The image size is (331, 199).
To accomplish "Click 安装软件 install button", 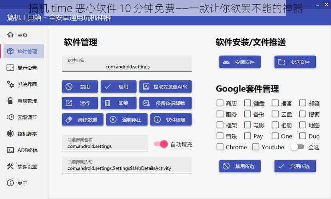I will pos(240,62).
